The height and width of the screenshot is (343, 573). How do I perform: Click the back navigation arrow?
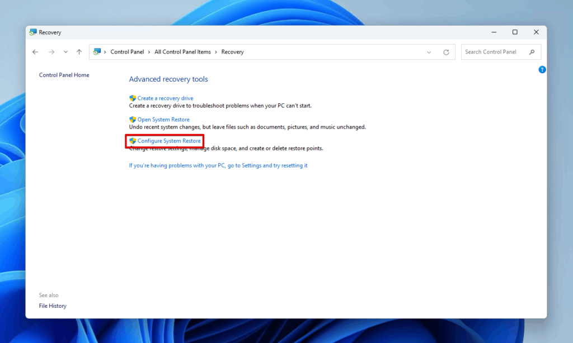click(35, 51)
